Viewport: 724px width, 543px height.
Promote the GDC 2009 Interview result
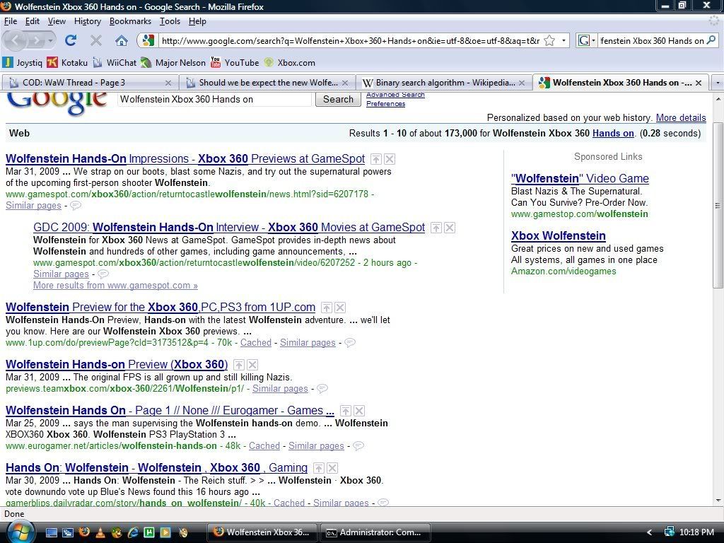(436, 228)
